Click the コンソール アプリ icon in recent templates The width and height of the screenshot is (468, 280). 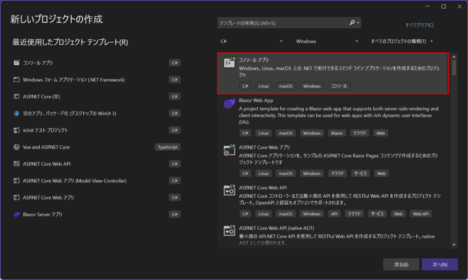tap(16, 63)
